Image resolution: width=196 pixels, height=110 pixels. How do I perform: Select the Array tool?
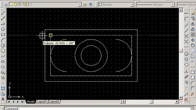(x=193, y=35)
